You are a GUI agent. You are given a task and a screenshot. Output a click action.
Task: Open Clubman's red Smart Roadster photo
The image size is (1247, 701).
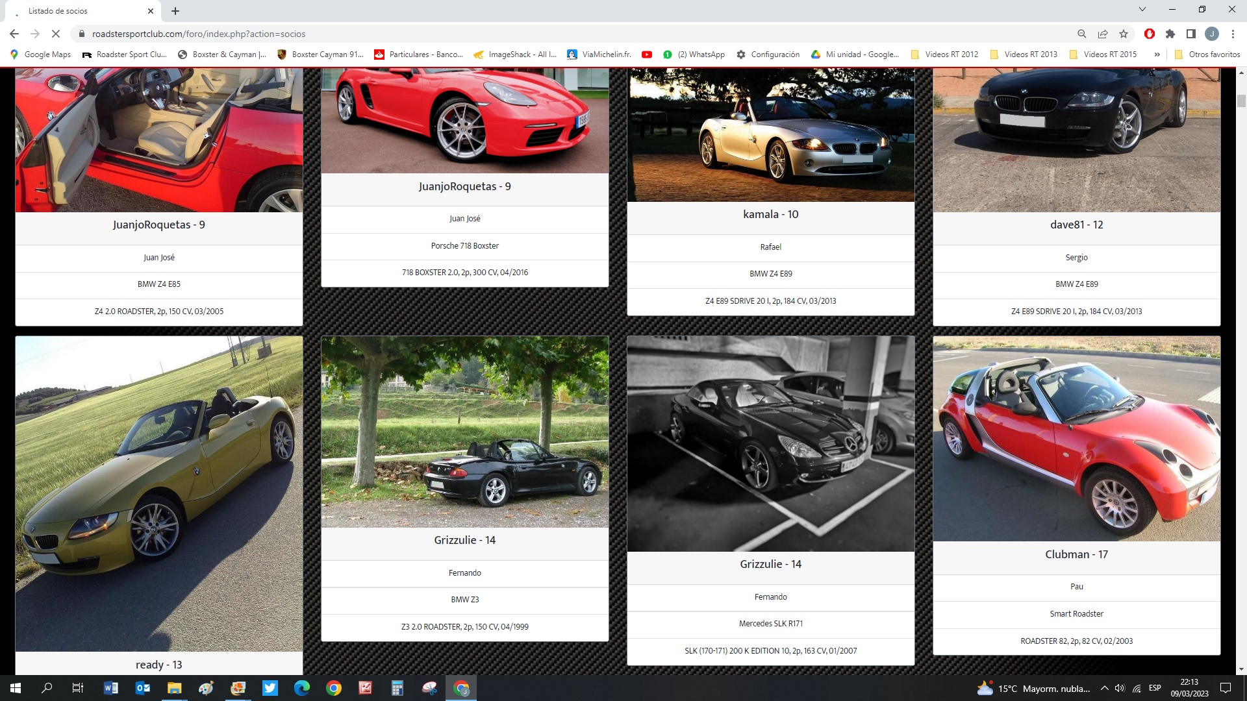[x=1077, y=439]
